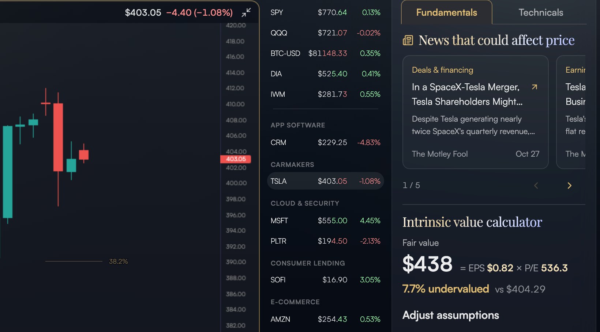Click the E-COMMERCE section header

click(295, 302)
